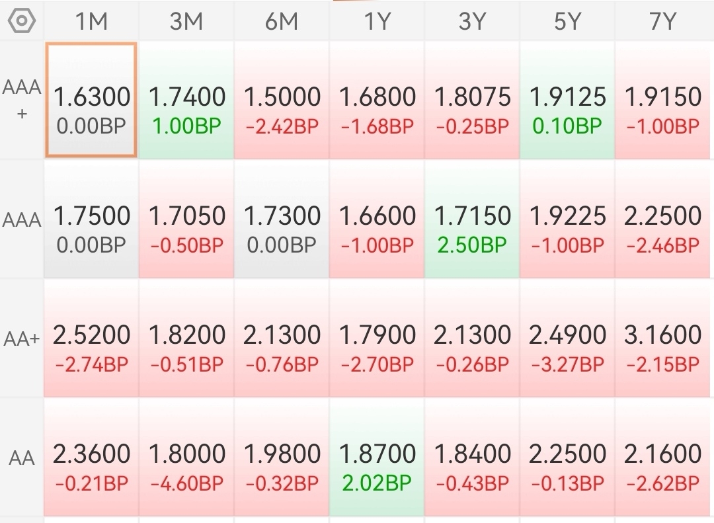714x523 pixels.
Task: Click the AAA+ 6M cell showing 1.5000
Action: (282, 100)
